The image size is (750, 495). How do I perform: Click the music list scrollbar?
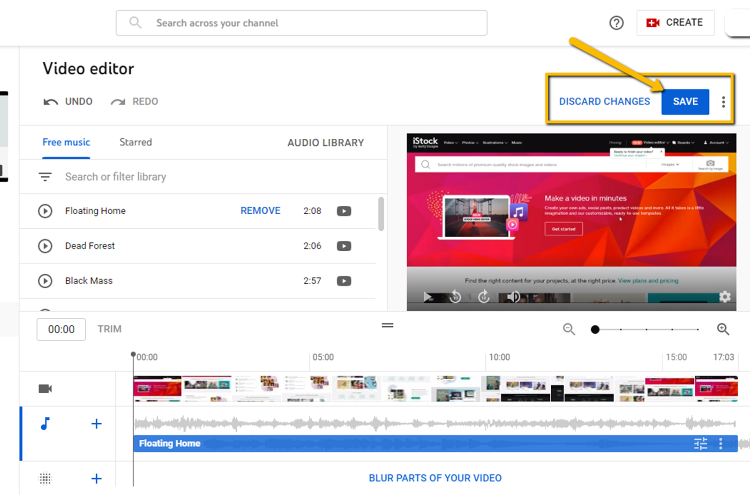pos(381,214)
